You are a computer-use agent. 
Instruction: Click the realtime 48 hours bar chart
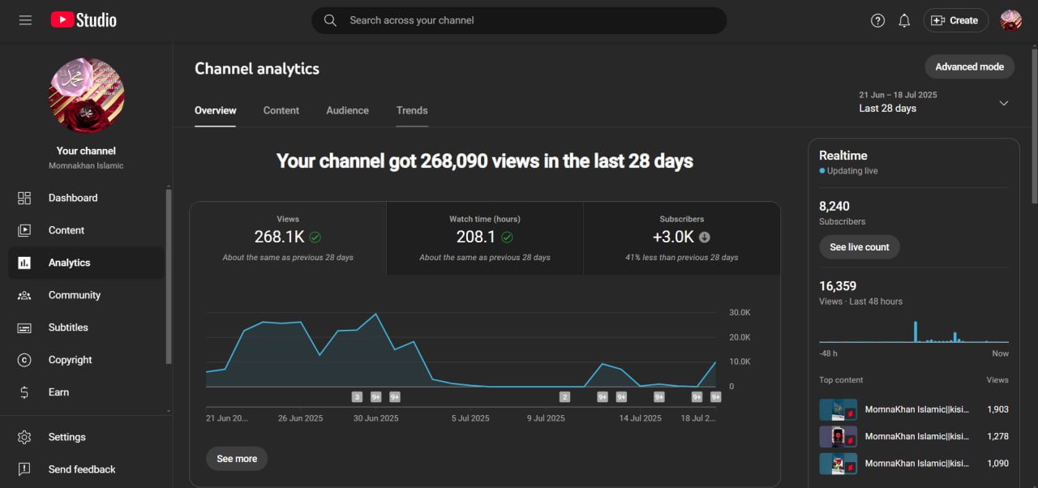(x=914, y=331)
